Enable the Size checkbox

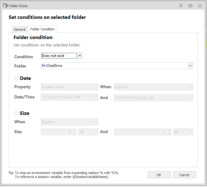point(16,113)
